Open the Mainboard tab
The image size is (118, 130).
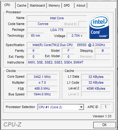[37, 5]
